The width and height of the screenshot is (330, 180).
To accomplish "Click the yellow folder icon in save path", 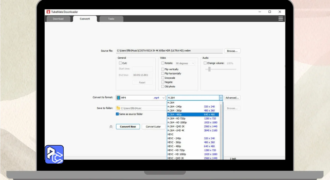I will (x=118, y=108).
